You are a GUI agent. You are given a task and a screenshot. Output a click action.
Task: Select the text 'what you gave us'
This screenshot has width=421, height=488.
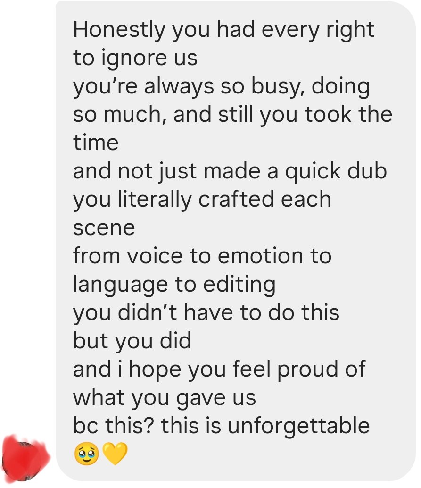tap(165, 398)
